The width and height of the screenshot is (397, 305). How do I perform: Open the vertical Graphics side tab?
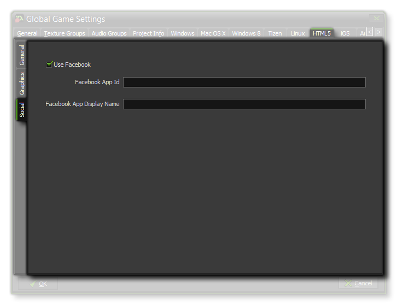(x=22, y=84)
